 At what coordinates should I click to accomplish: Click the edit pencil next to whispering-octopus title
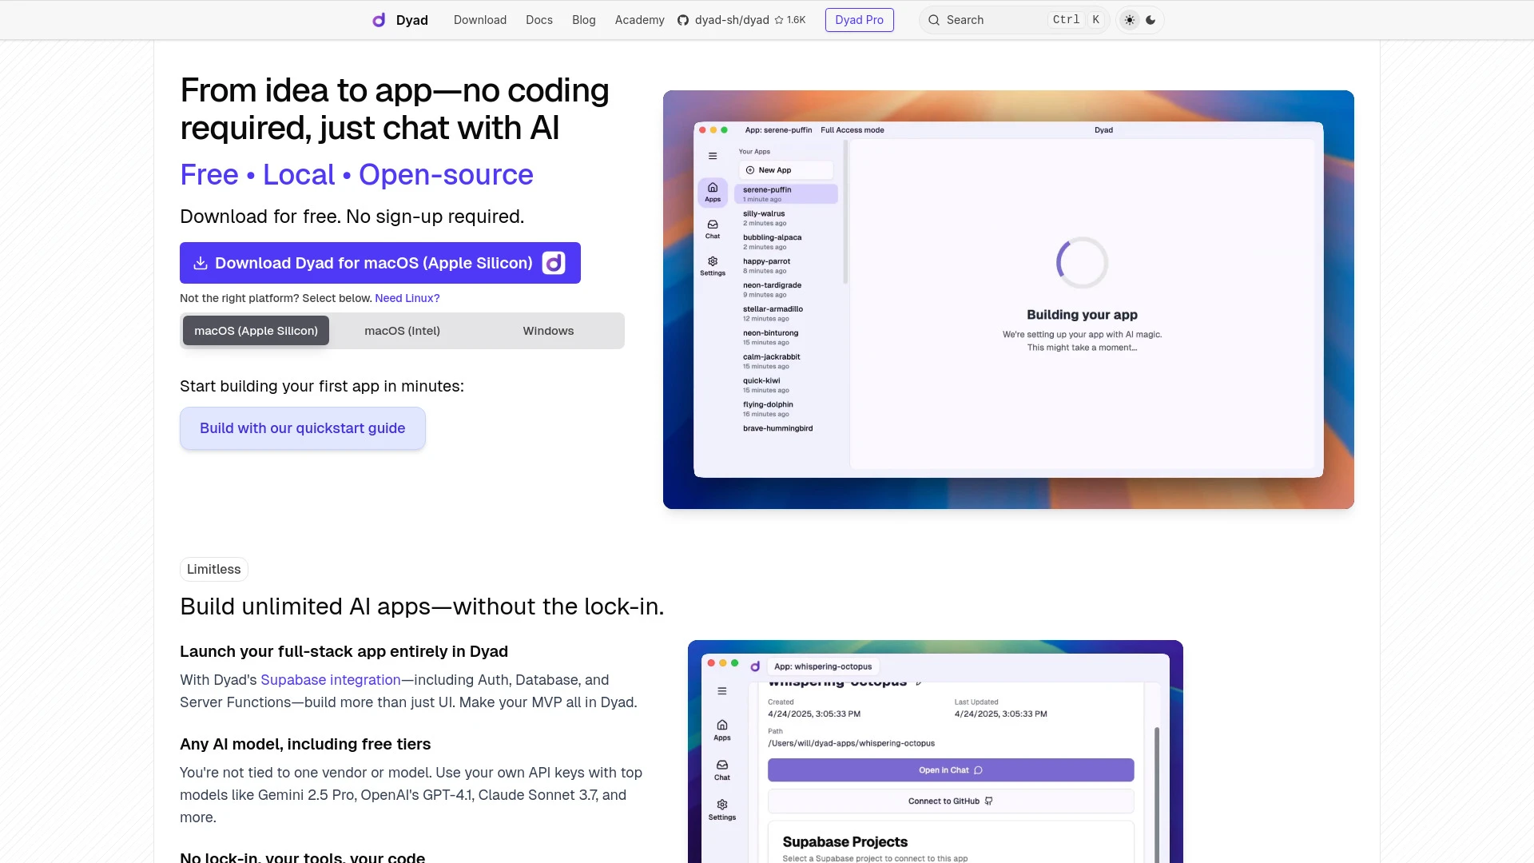click(919, 682)
